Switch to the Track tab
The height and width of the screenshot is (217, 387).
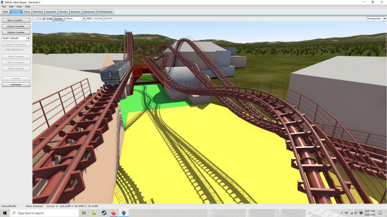[27, 12]
